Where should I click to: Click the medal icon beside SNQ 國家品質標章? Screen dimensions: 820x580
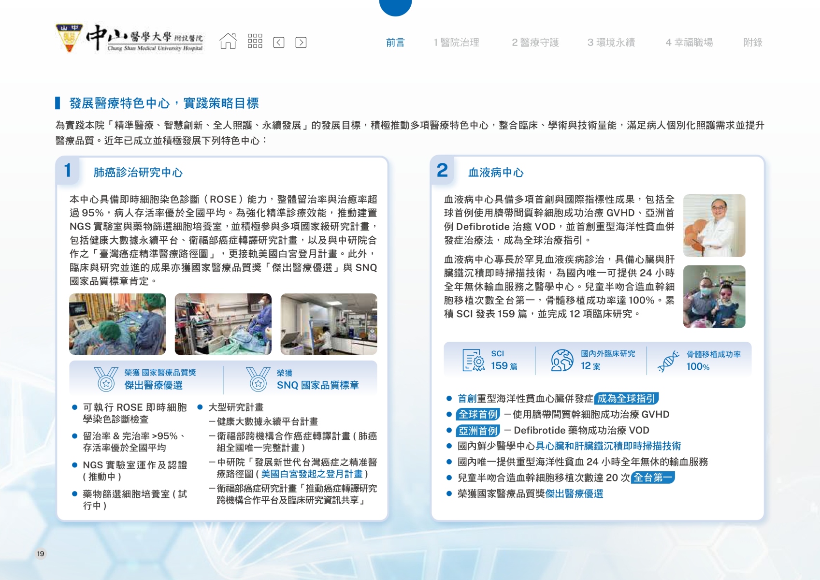tap(258, 379)
